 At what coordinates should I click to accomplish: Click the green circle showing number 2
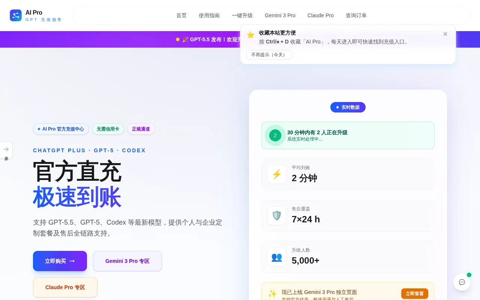(275, 135)
